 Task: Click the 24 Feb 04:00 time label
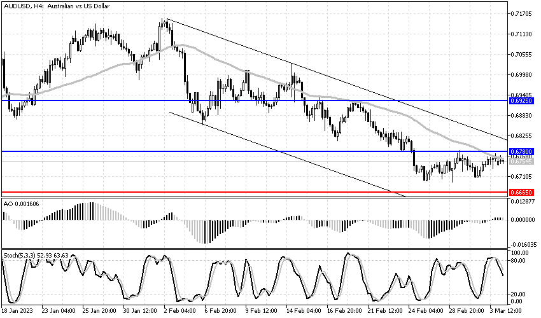(x=426, y=311)
